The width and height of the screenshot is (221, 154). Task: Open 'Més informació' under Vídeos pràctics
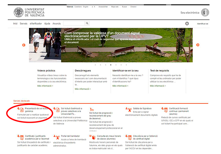tap(45, 85)
